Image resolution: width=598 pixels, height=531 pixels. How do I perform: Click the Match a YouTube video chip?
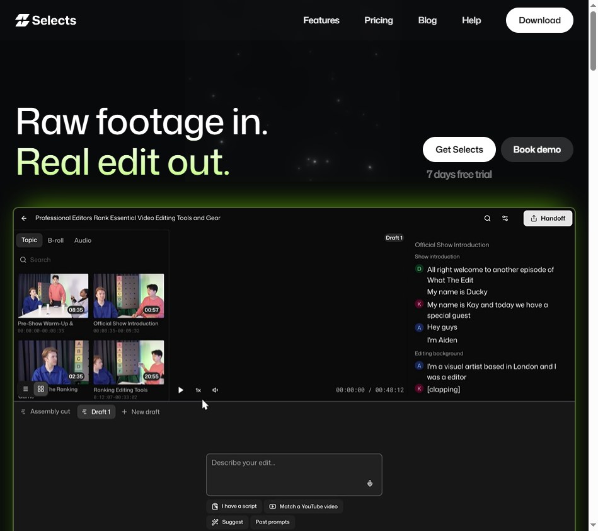tap(304, 506)
